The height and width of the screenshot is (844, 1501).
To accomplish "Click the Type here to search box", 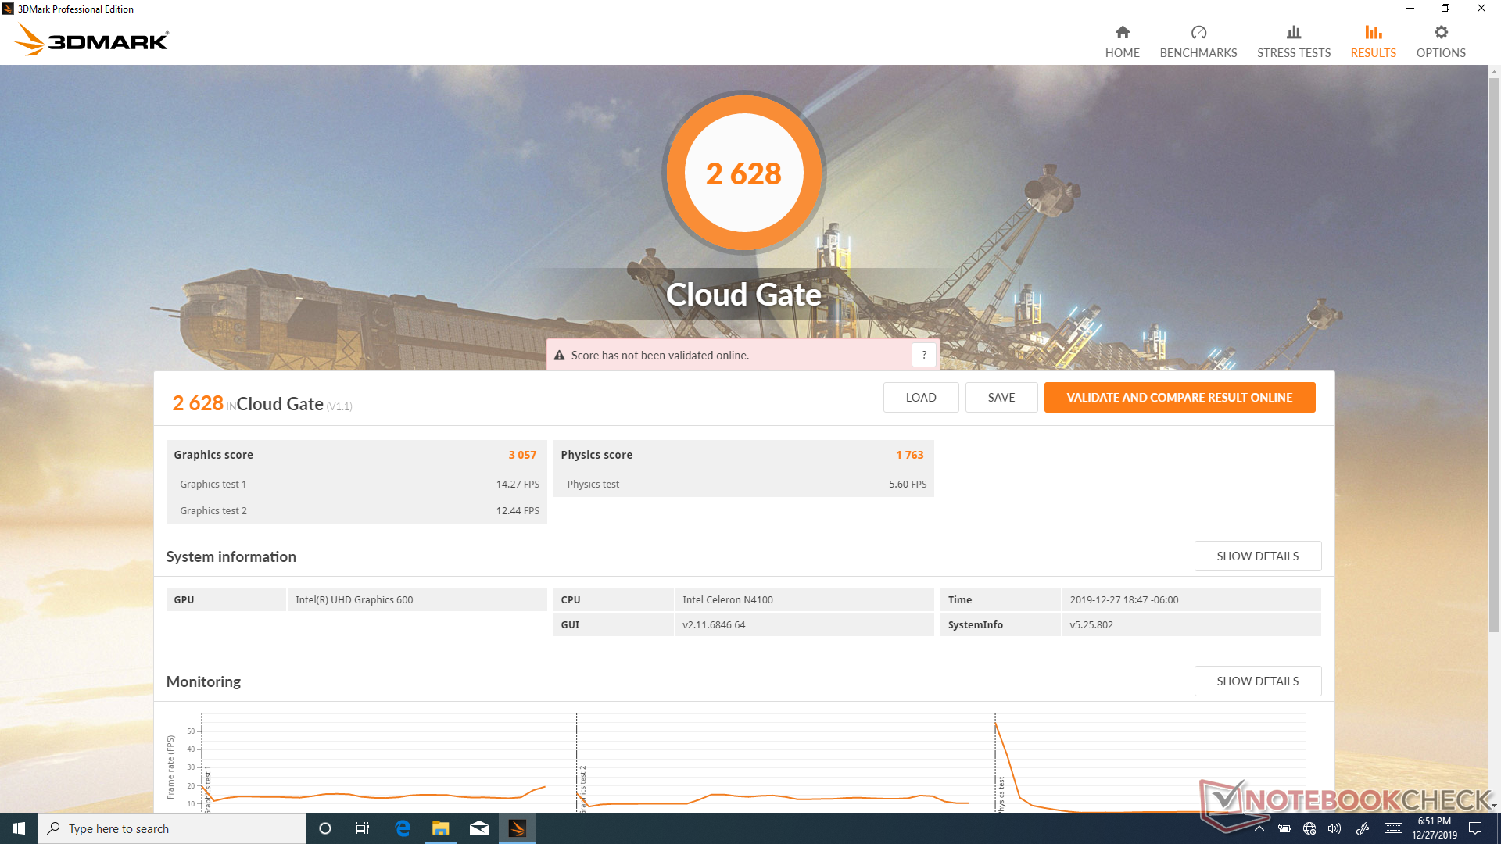I will point(172,828).
